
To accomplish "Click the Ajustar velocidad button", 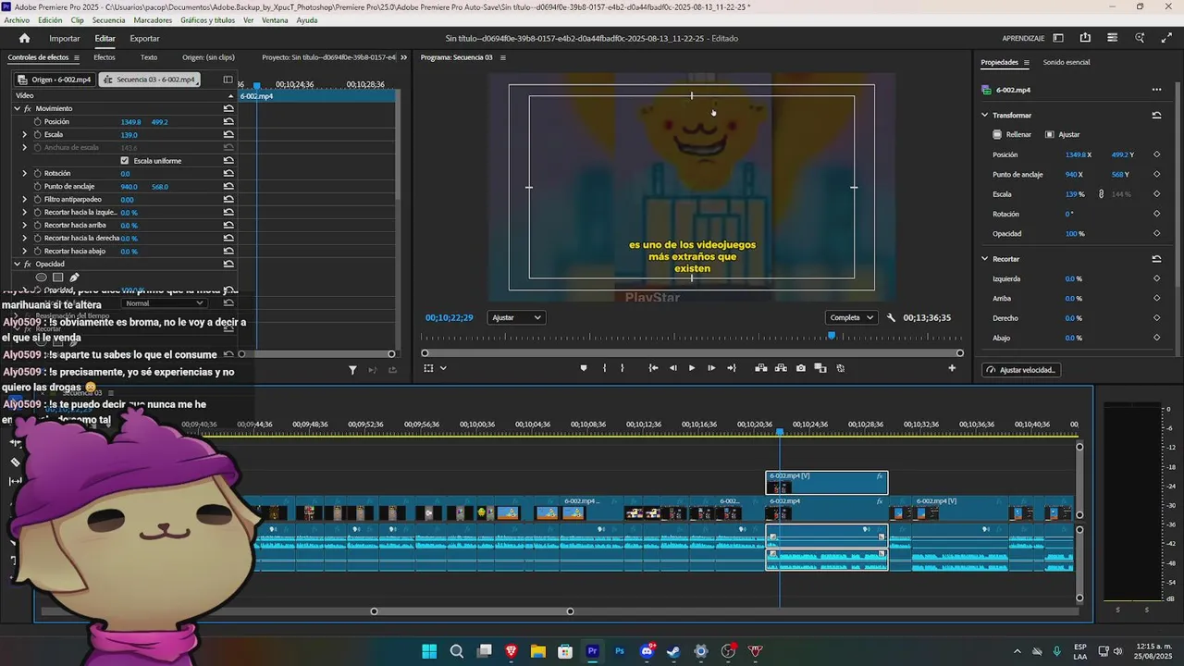I will [x=1021, y=370].
